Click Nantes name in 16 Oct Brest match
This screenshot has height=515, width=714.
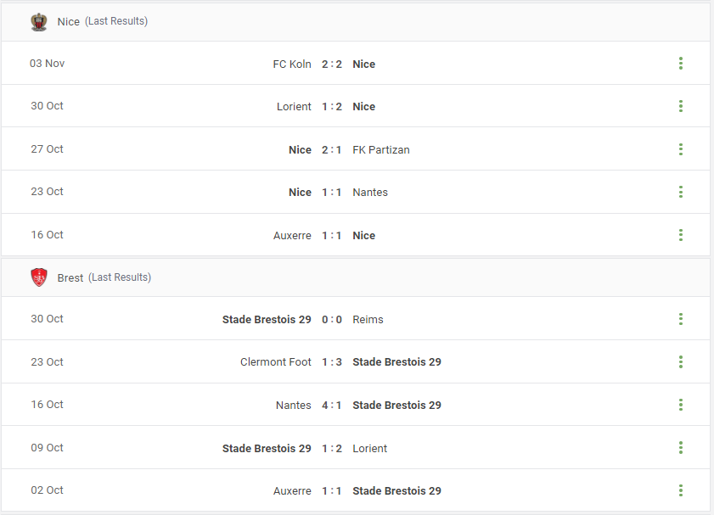coord(294,405)
